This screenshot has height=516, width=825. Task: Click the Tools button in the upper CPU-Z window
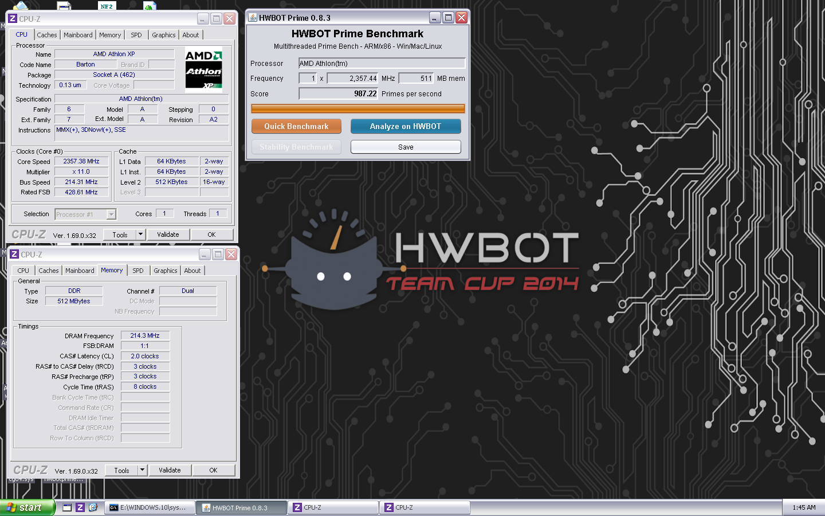(120, 234)
